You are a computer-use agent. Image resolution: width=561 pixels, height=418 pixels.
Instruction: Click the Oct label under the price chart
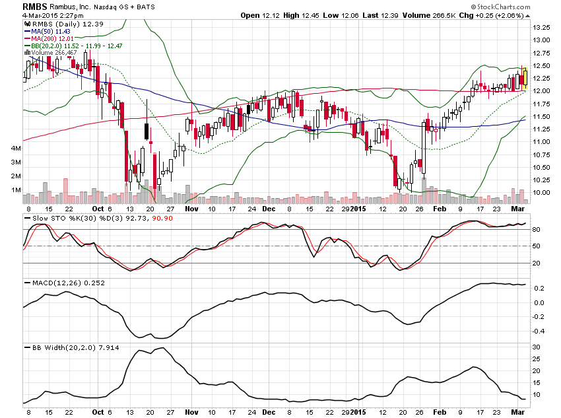(x=98, y=209)
